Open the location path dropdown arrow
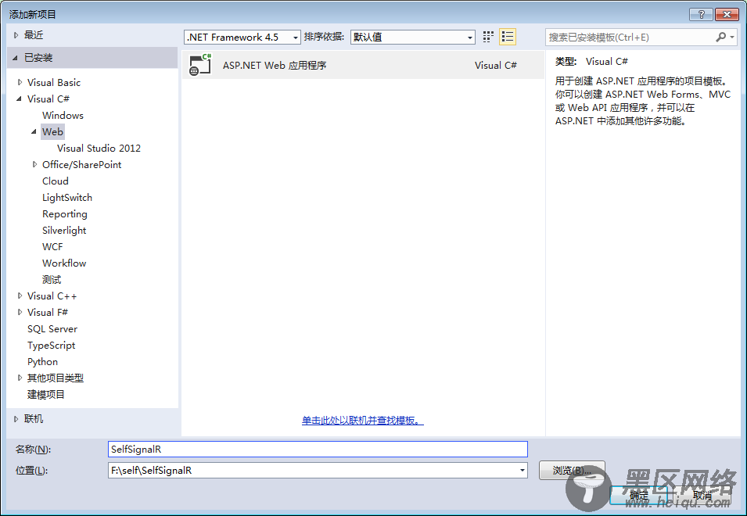The height and width of the screenshot is (516, 747). pyautogui.click(x=523, y=471)
